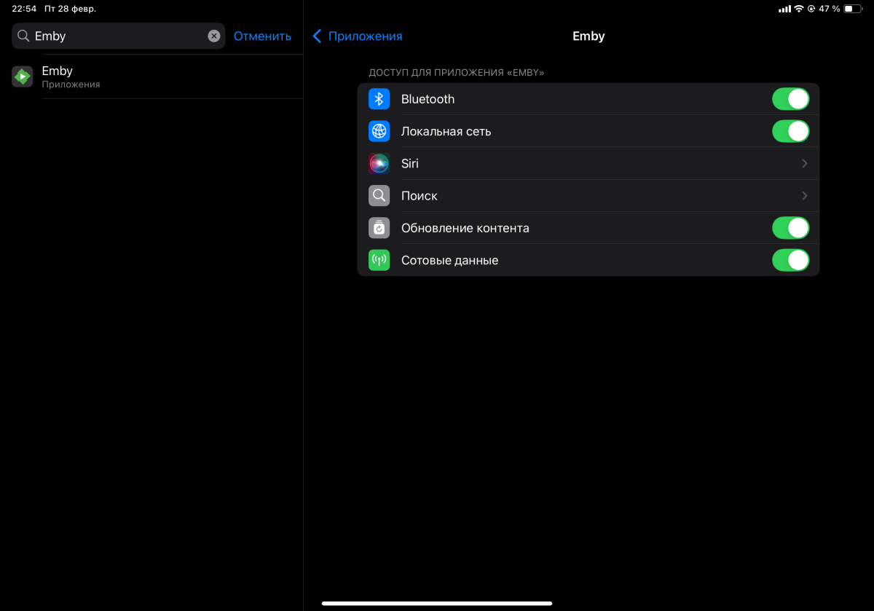Go back to Приложения

[358, 36]
